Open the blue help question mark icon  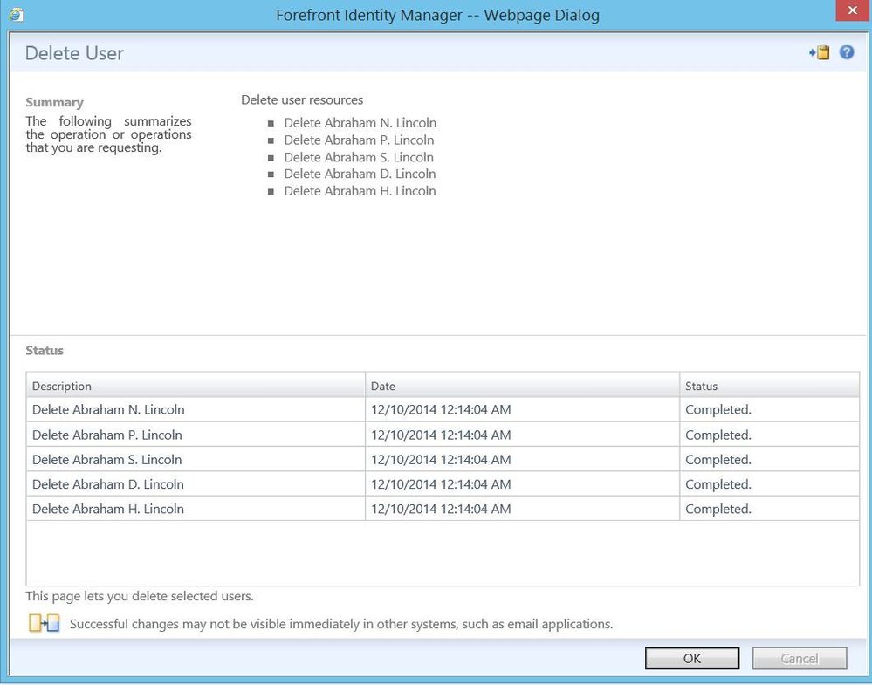click(x=847, y=52)
